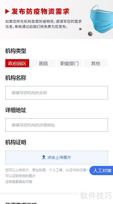Image resolution: width=113 pixels, height=204 pixels.
Task: Click the blue upload arrow icon
Action: click(x=44, y=157)
